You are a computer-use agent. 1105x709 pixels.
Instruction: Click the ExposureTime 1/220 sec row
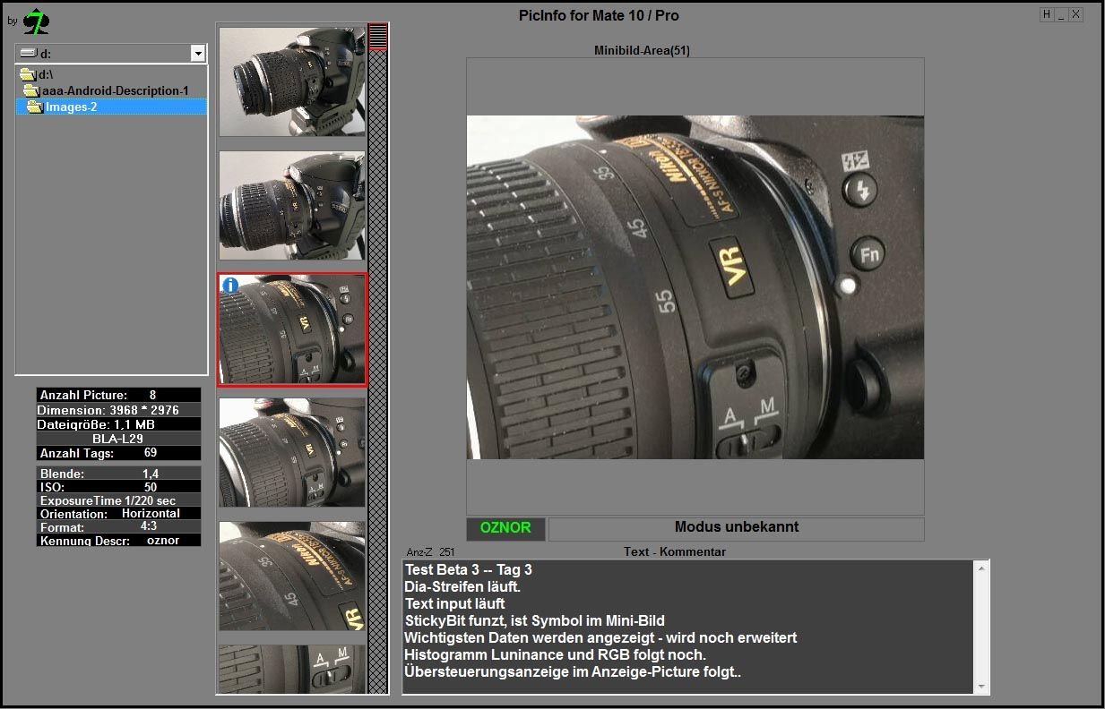(118, 500)
